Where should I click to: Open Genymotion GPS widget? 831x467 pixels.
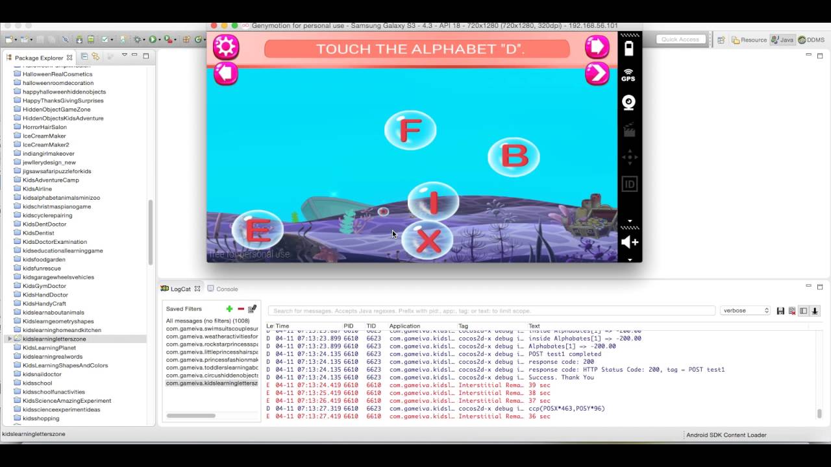click(628, 75)
